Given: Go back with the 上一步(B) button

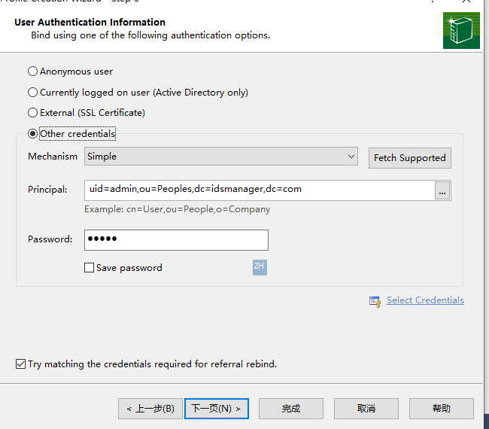Looking at the screenshot, I should 150,409.
